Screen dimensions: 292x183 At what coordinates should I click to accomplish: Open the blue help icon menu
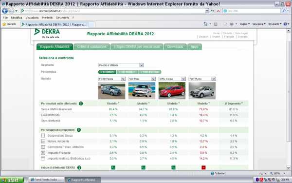[286, 24]
